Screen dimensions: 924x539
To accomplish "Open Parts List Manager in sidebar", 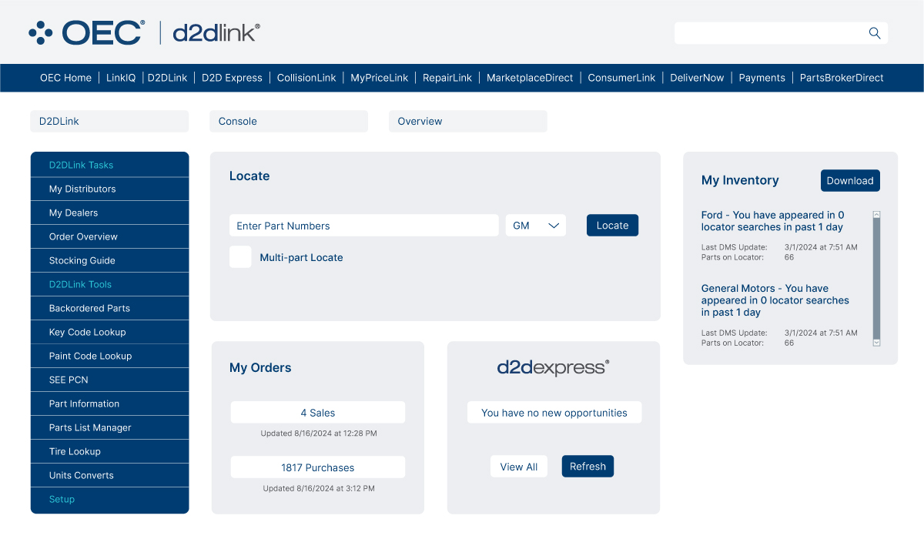I will [x=109, y=428].
